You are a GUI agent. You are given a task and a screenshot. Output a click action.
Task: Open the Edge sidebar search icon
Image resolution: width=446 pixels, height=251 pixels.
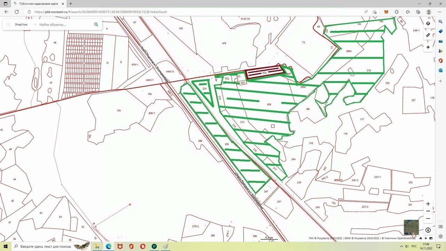[x=441, y=22]
